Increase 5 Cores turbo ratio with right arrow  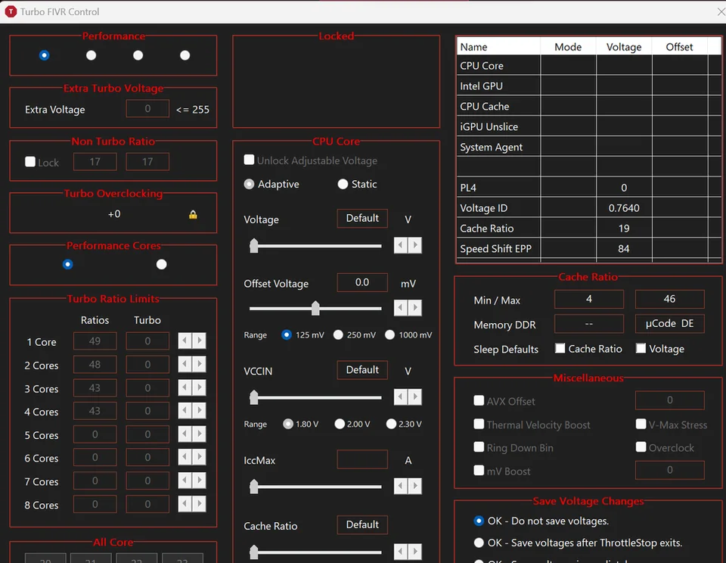pos(199,434)
